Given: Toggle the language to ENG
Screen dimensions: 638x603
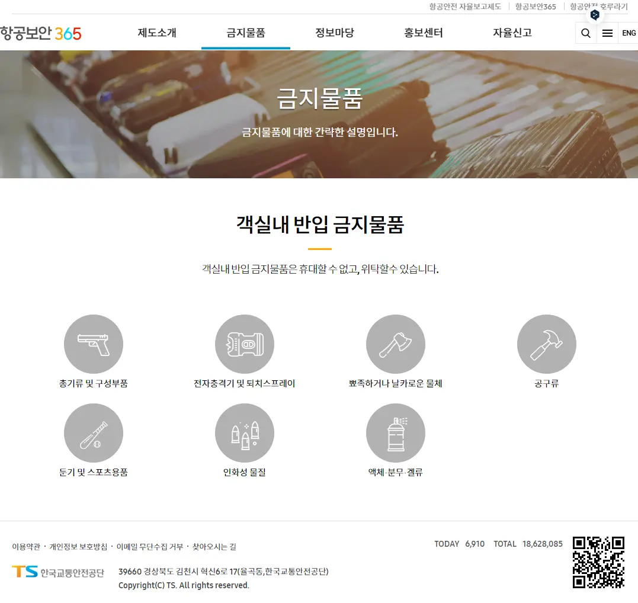Looking at the screenshot, I should pos(629,33).
